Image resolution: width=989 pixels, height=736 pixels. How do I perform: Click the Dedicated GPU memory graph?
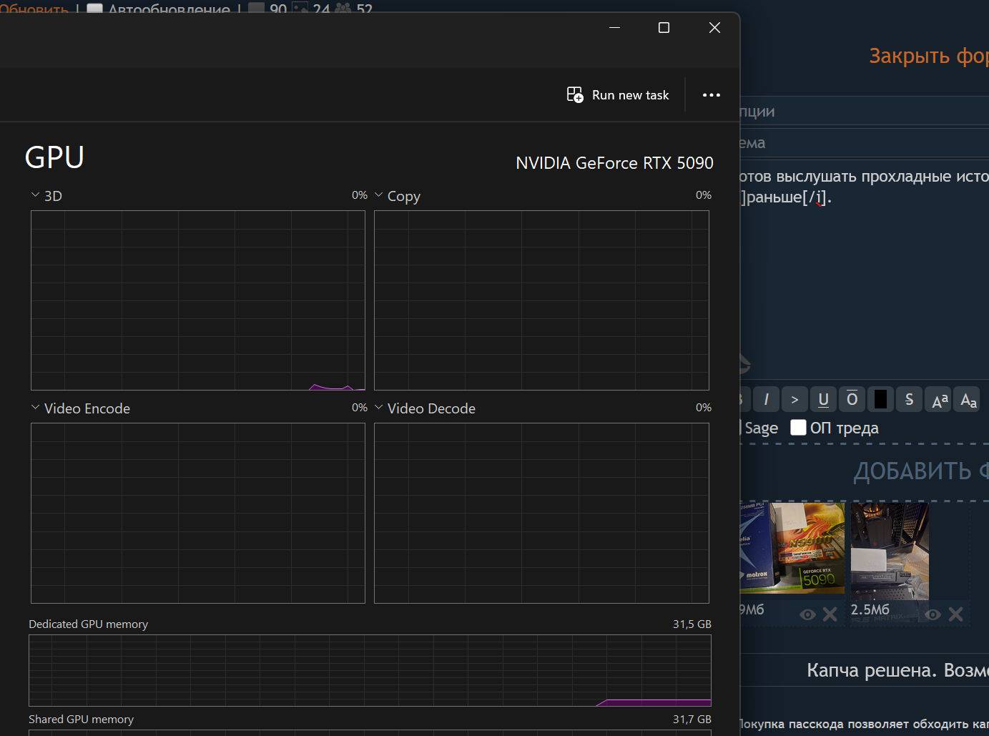[x=370, y=670]
